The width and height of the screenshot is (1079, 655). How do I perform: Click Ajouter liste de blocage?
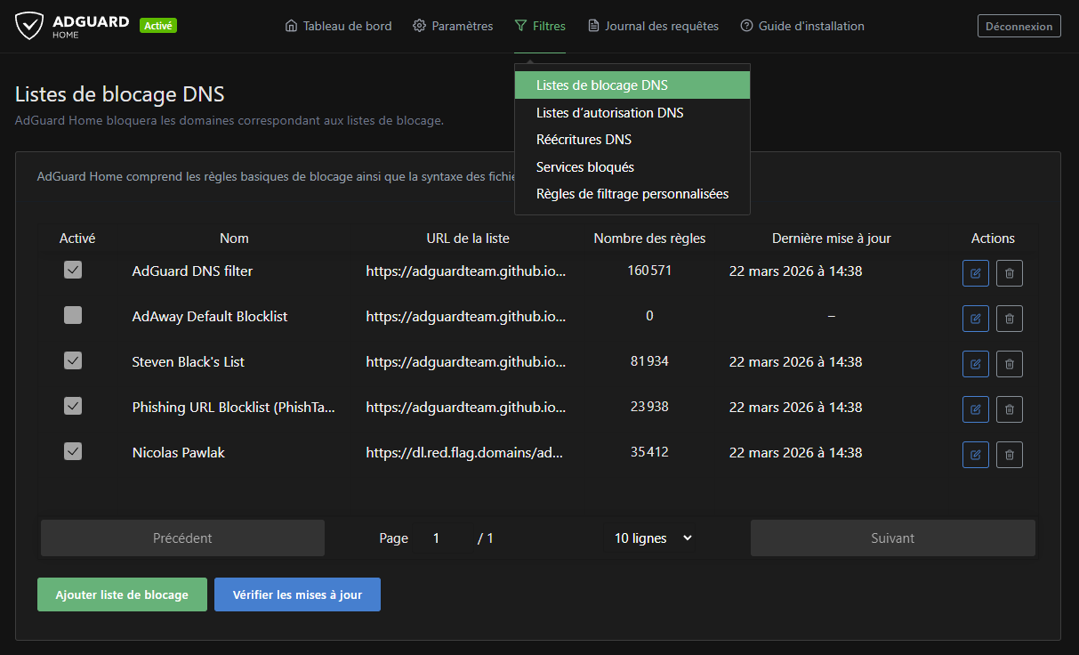click(x=122, y=594)
